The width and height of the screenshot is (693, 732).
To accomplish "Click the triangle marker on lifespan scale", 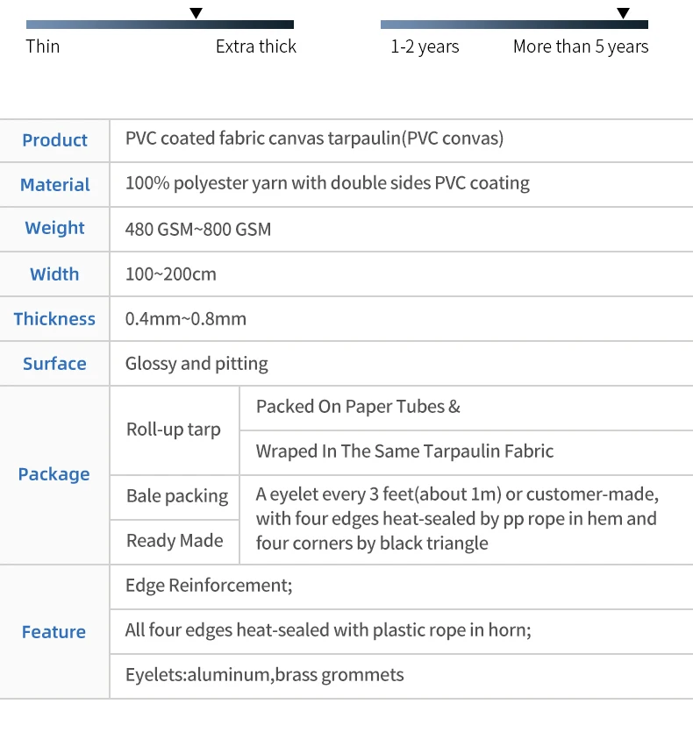I will (x=623, y=13).
